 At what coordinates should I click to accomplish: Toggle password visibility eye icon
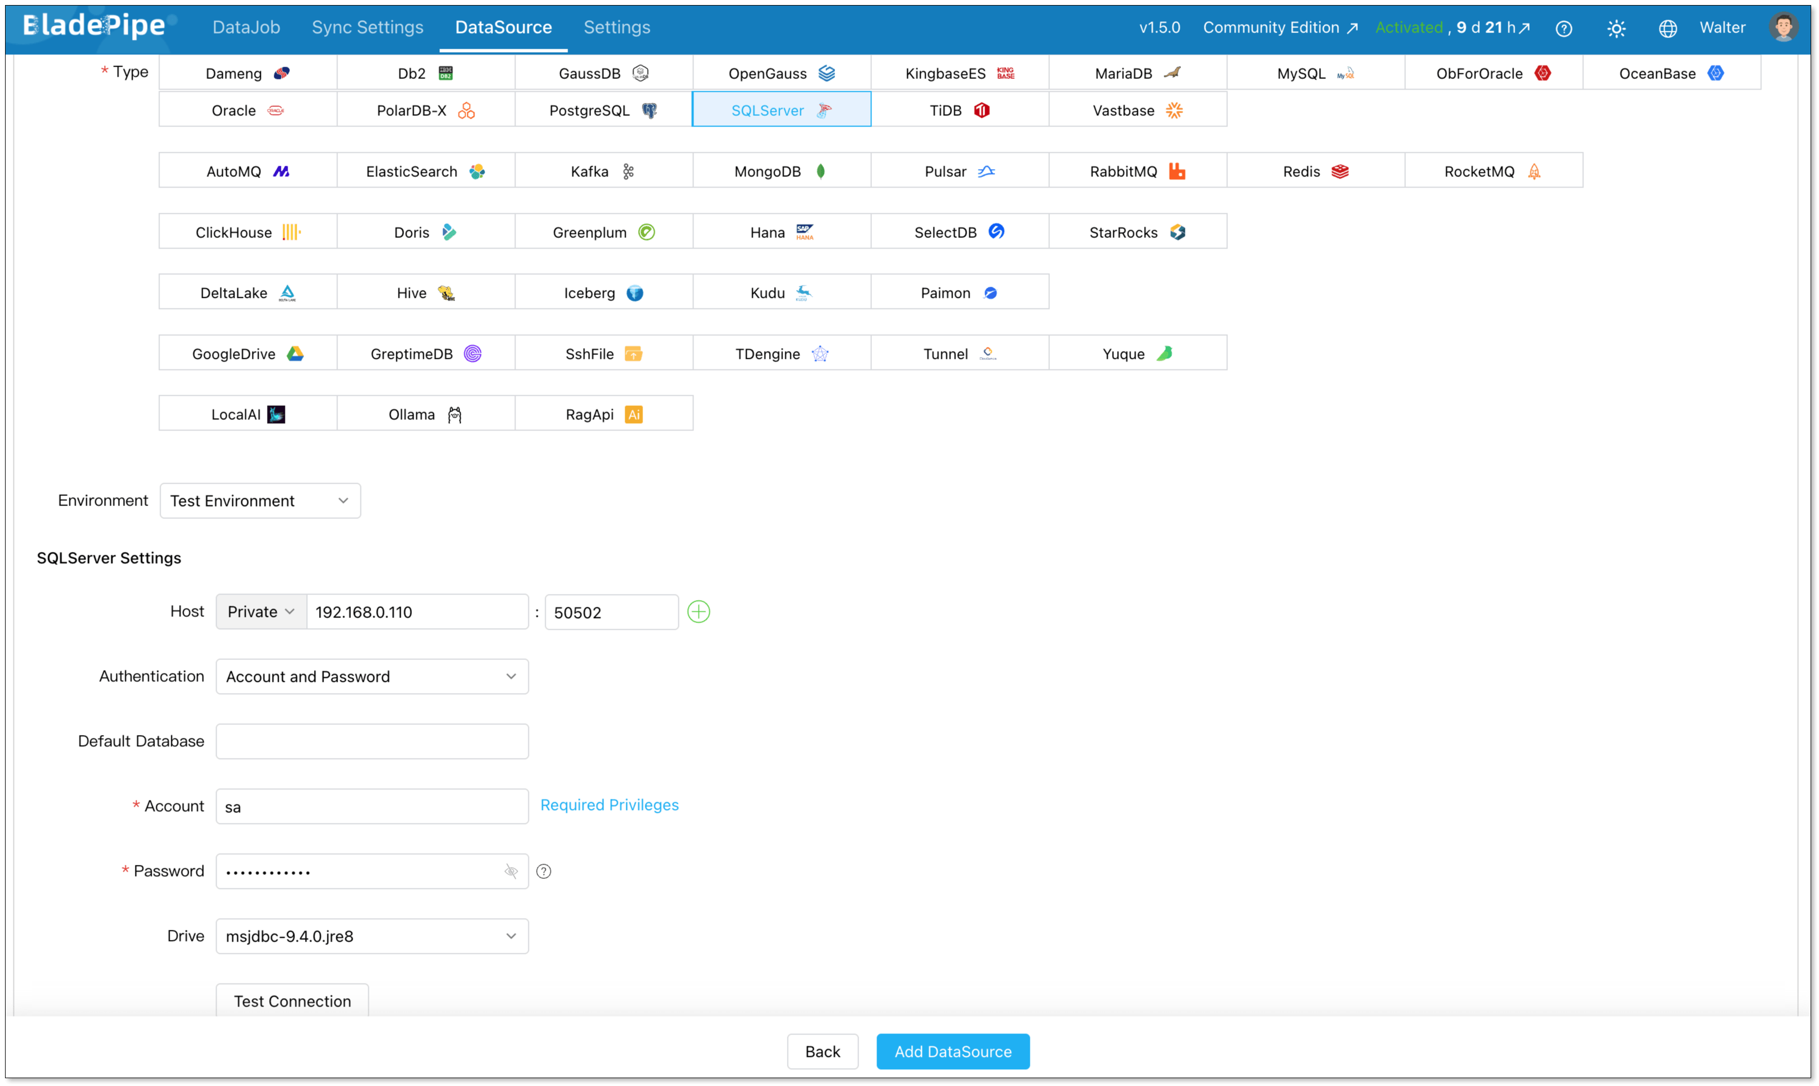511,871
